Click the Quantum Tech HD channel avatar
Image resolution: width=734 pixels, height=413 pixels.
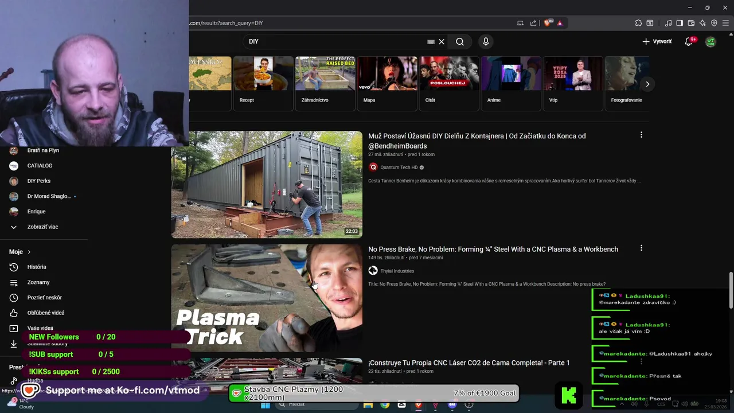[x=373, y=167]
